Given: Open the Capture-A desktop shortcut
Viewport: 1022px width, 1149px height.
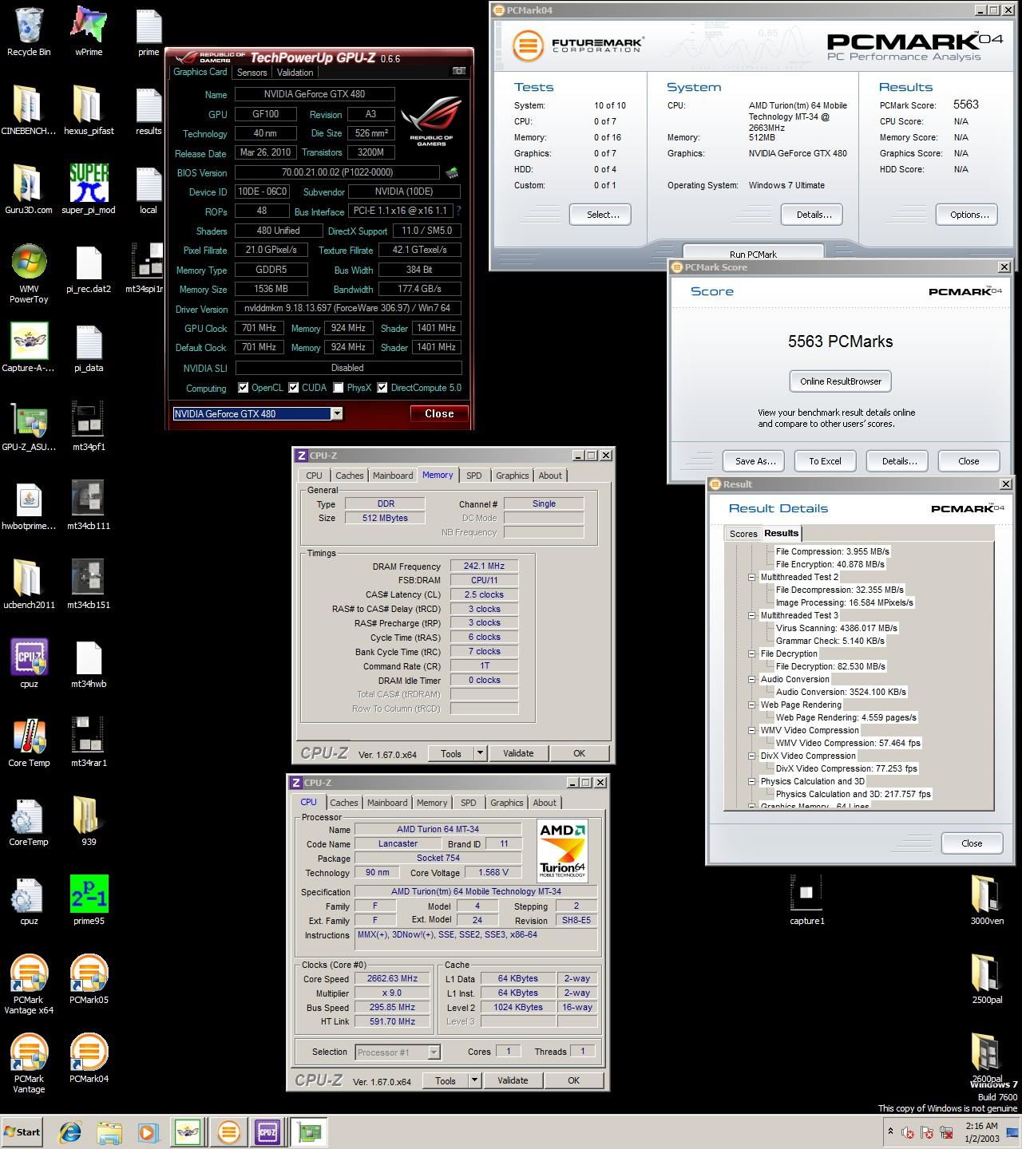Looking at the screenshot, I should 29,348.
